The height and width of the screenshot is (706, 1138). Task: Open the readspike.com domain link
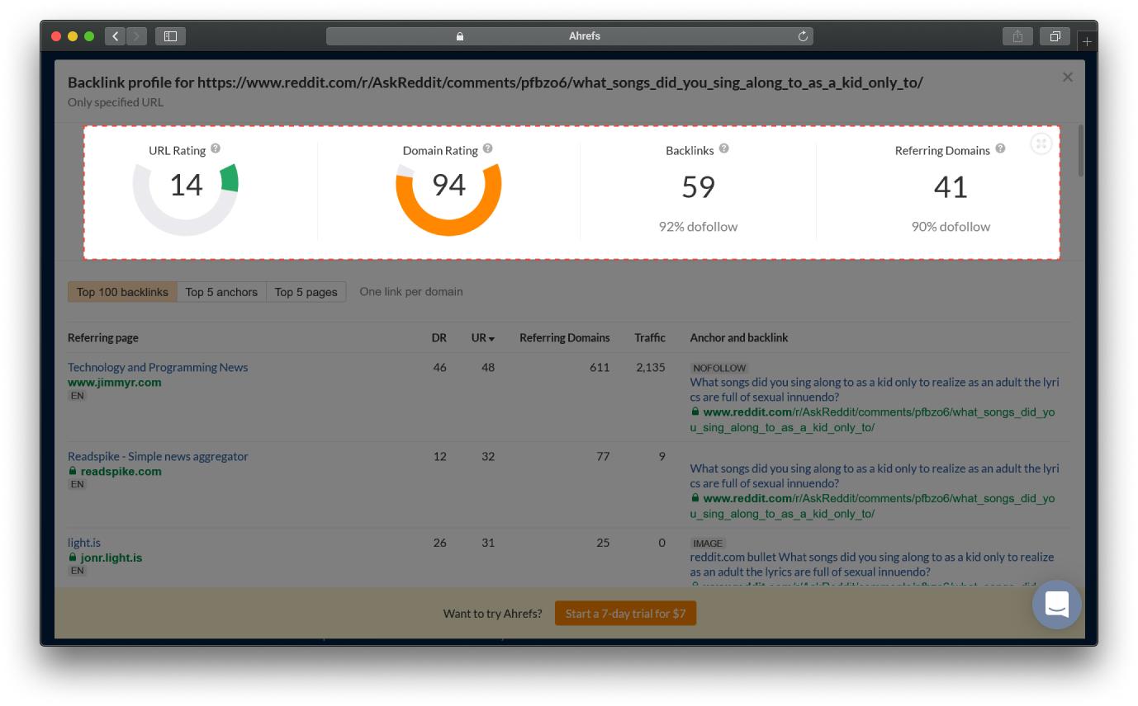coord(121,472)
